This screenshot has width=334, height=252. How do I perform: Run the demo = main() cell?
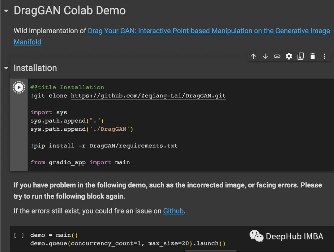click(x=19, y=235)
